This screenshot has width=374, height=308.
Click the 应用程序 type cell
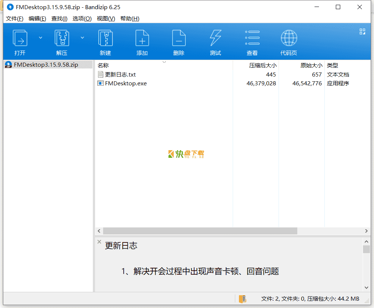coord(338,83)
